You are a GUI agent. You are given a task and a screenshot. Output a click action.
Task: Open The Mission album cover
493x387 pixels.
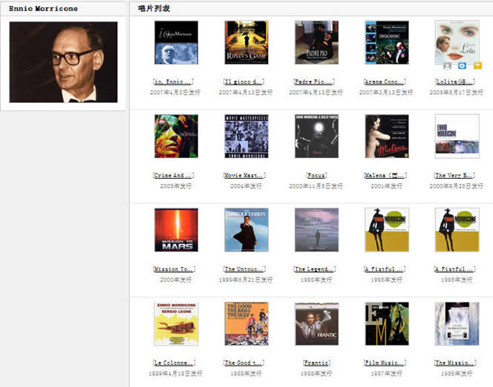click(457, 323)
